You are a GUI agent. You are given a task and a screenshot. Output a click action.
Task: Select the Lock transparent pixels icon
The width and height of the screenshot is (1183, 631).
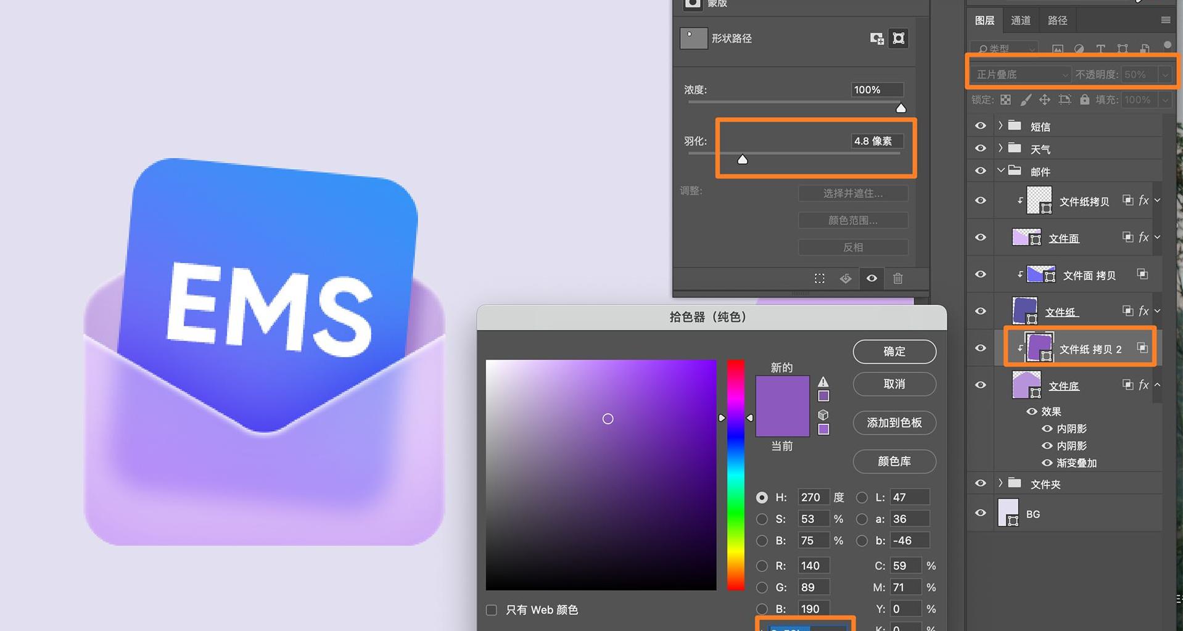click(1006, 100)
